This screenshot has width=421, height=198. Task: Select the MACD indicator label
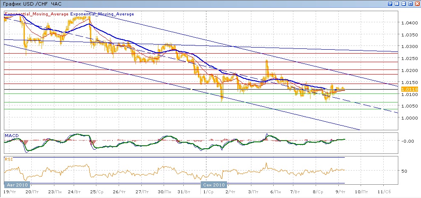pos(11,135)
